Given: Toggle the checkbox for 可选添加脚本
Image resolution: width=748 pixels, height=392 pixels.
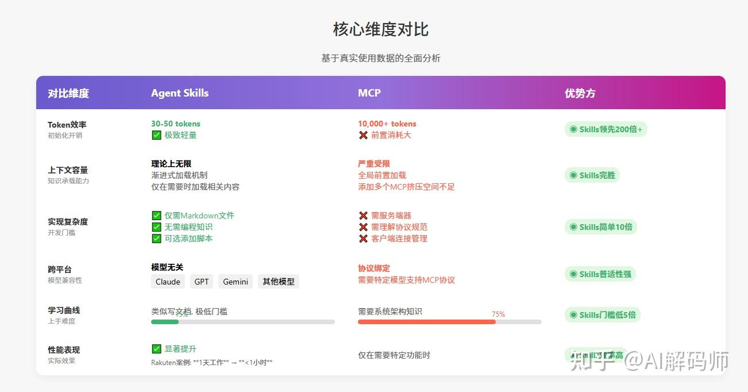Looking at the screenshot, I should (x=156, y=239).
